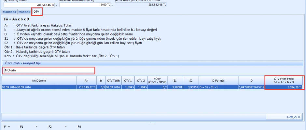Click the Hakediş Tutarı amount field
Screen dimensions: 306x130
[x=29, y=5]
